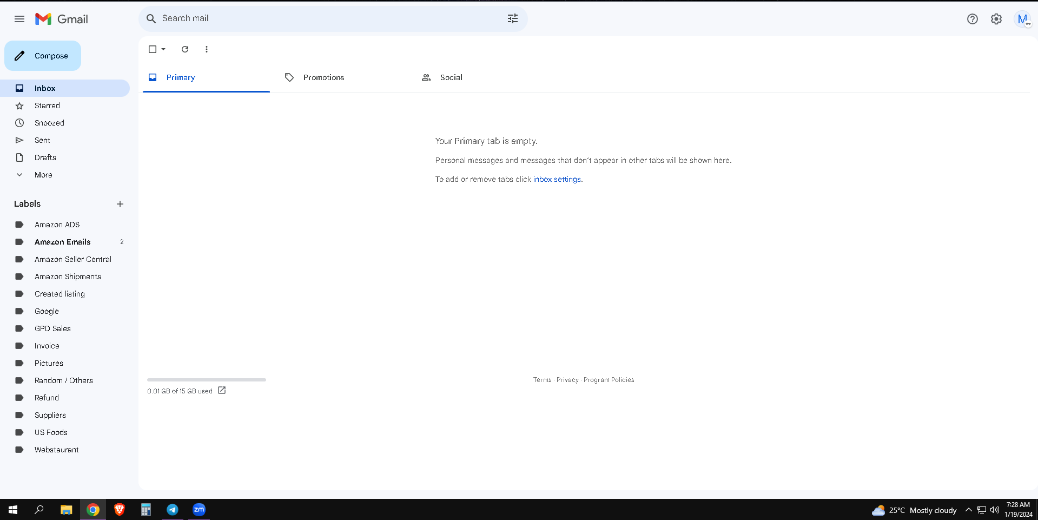Show search options filter icon

pos(513,18)
